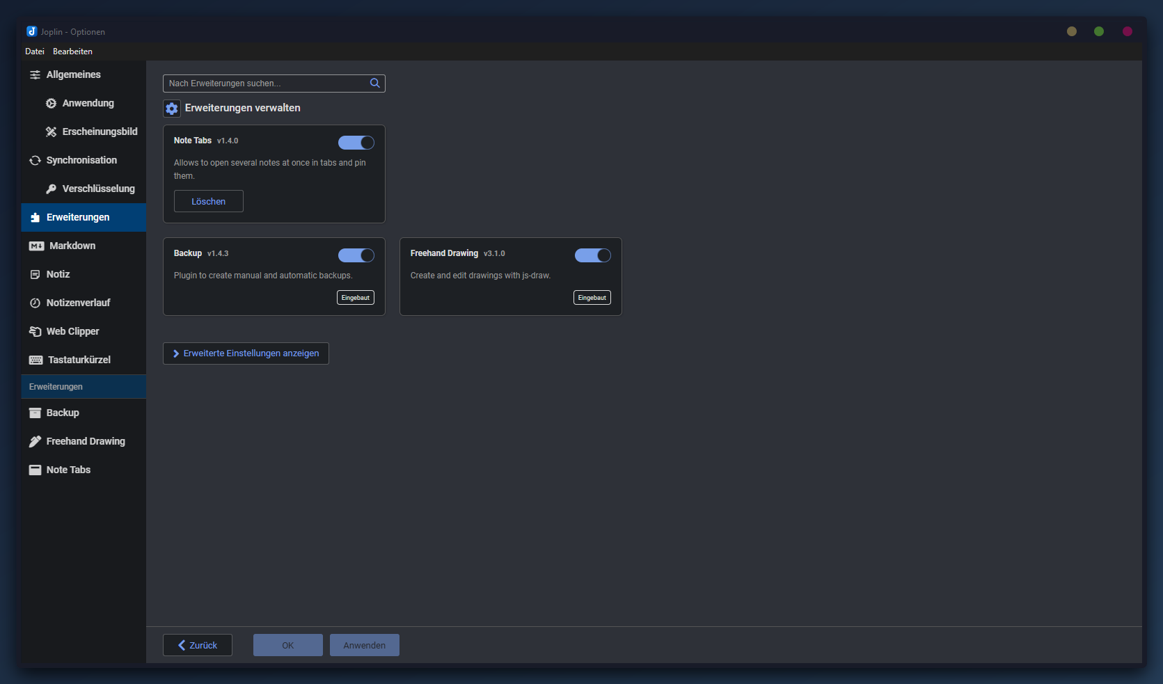
Task: Open Markdown settings via its M icon
Action: pos(35,246)
